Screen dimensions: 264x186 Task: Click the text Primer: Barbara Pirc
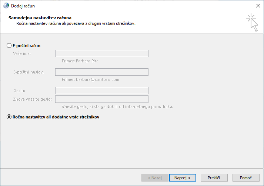click(x=80, y=61)
